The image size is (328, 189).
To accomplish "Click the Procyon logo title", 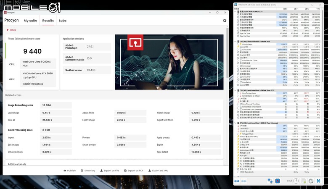I will [11, 21].
